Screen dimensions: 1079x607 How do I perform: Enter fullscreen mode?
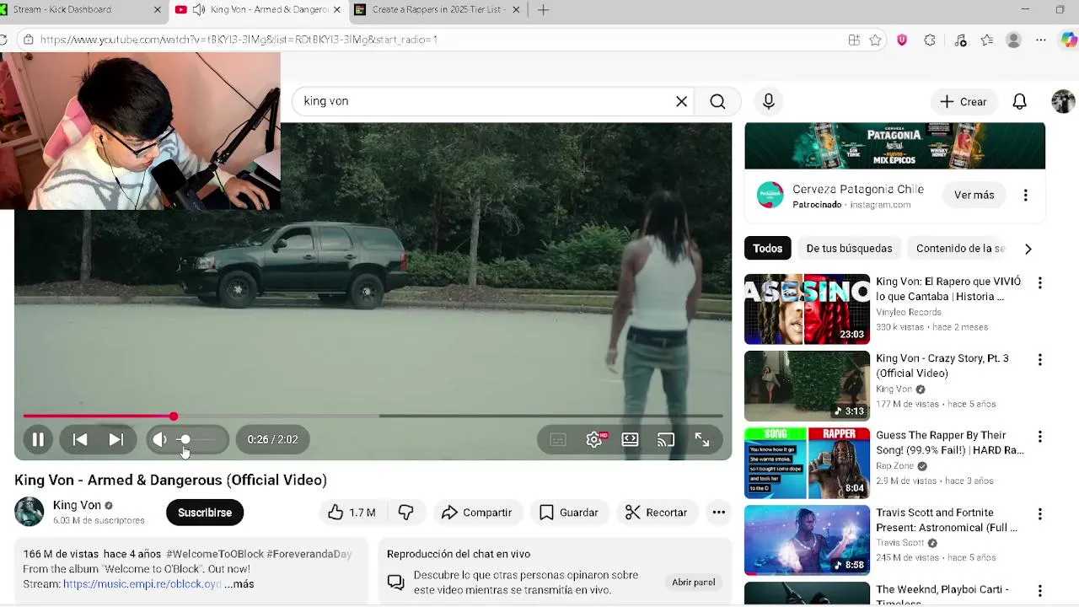point(701,439)
